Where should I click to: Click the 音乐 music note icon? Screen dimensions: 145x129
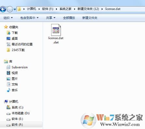coord(8,90)
